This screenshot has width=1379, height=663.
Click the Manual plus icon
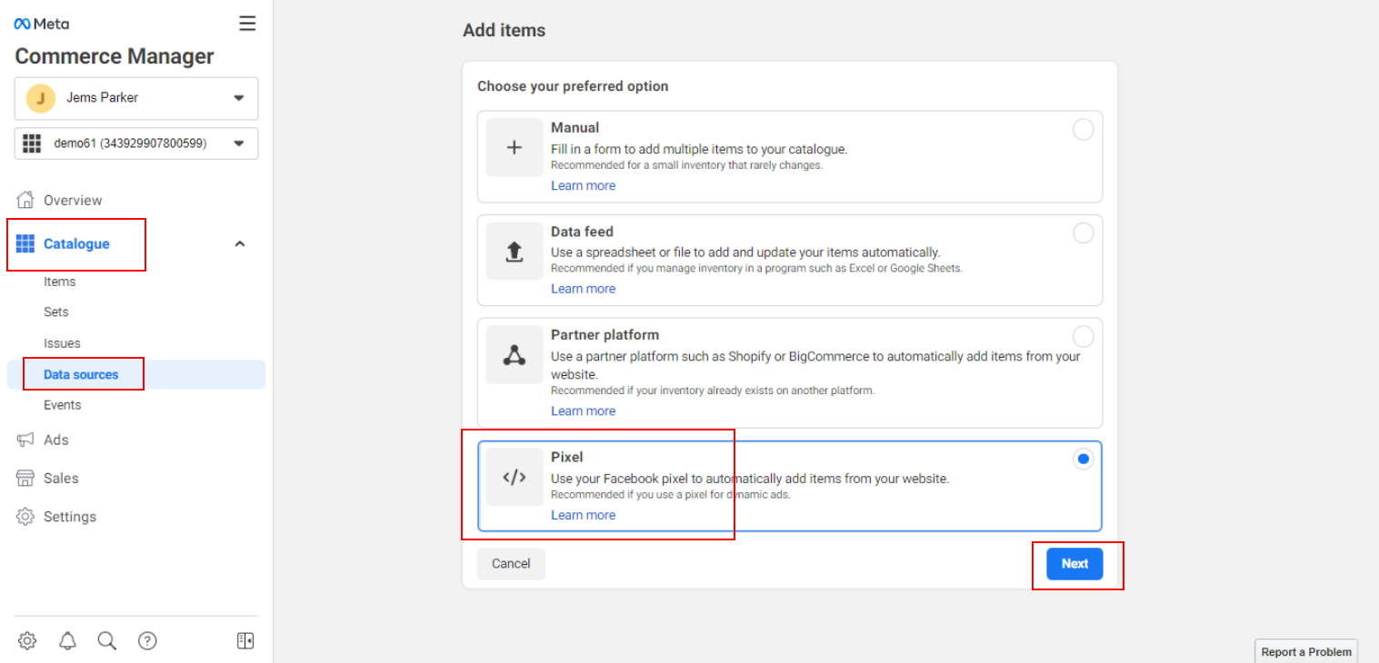pyautogui.click(x=515, y=147)
